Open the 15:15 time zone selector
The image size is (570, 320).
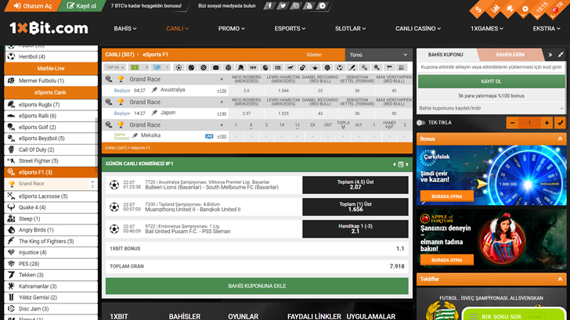point(540,9)
